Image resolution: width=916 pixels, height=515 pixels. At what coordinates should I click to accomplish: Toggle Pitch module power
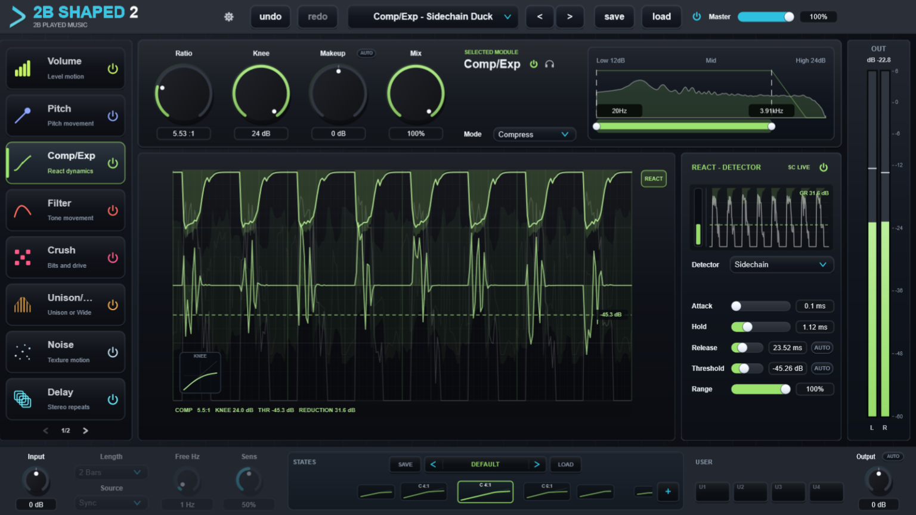[x=113, y=116]
